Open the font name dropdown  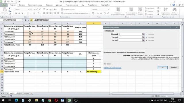click(28, 9)
